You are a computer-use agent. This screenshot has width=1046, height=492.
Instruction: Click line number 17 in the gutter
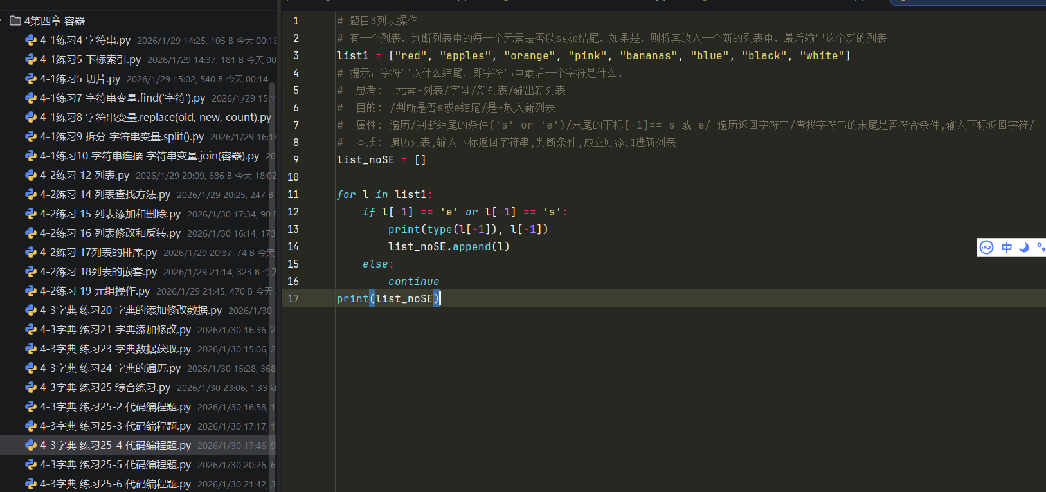(x=293, y=298)
